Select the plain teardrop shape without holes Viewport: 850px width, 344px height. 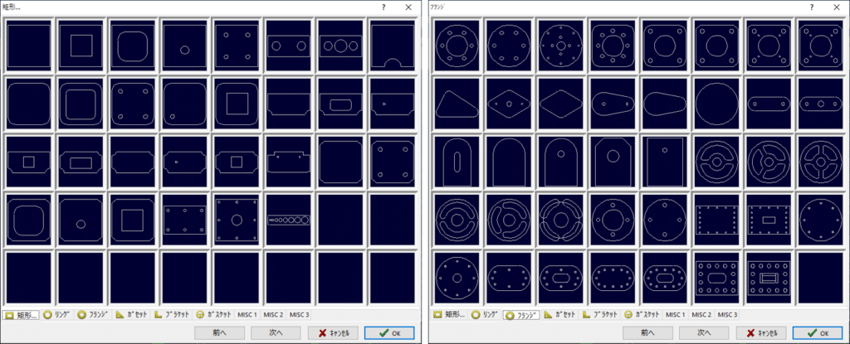tap(664, 104)
